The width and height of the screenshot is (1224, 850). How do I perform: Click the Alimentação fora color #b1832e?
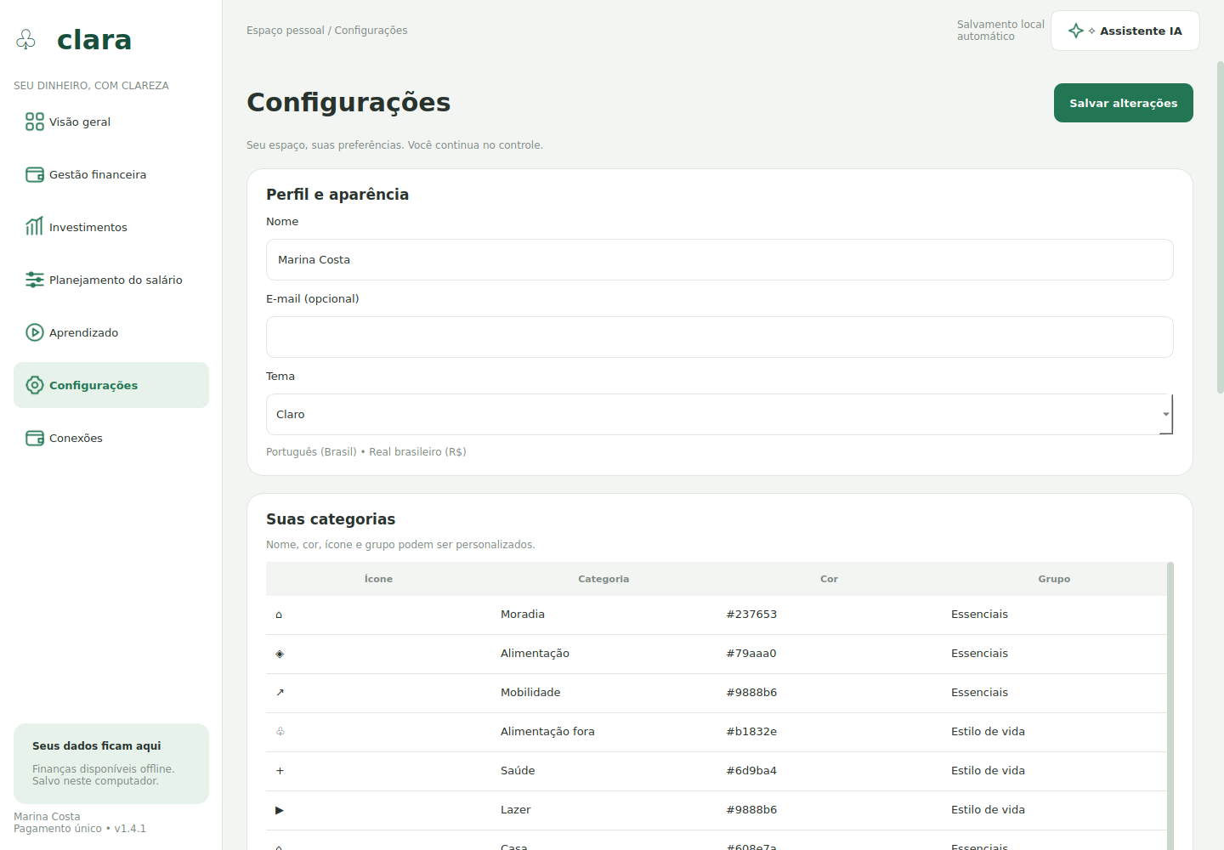[751, 732]
